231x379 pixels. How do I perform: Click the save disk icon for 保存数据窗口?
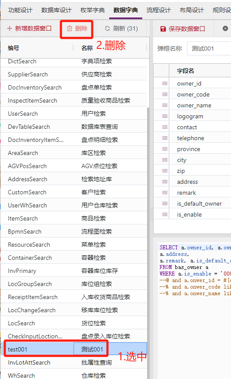point(163,29)
